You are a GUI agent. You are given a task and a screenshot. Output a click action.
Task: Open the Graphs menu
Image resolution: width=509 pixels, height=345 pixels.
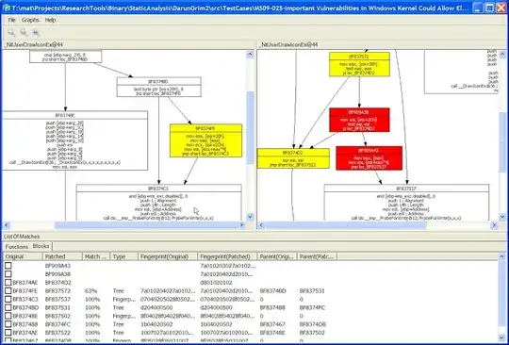pos(30,20)
